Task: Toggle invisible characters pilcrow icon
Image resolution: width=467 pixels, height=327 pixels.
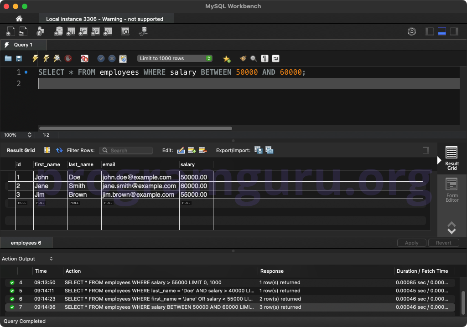Action: pos(265,58)
